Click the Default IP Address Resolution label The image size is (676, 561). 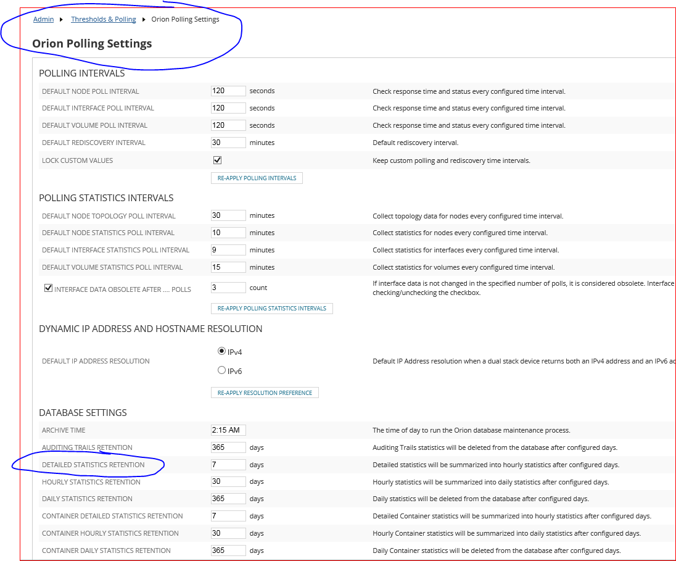click(x=96, y=361)
